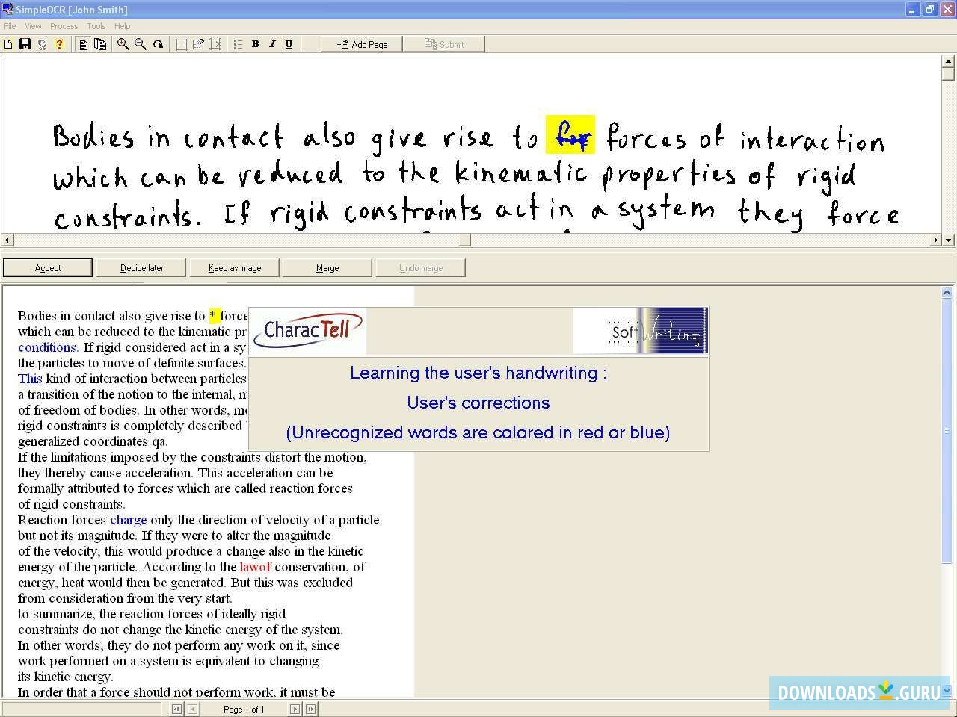The image size is (957, 717).
Task: Zoom out of the handwriting image
Action: pyautogui.click(x=141, y=43)
